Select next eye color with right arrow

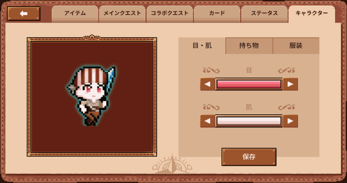(x=290, y=84)
